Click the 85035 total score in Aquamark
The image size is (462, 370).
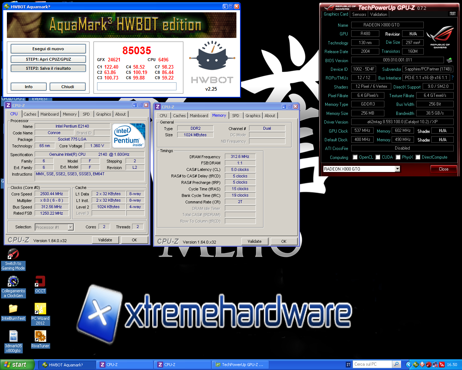point(137,51)
